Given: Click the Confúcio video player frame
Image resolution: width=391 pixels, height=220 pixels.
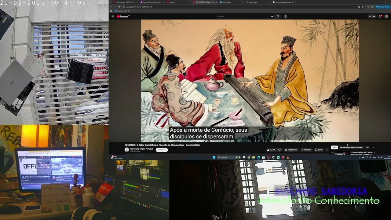Looking at the screenshot, I should (x=250, y=81).
